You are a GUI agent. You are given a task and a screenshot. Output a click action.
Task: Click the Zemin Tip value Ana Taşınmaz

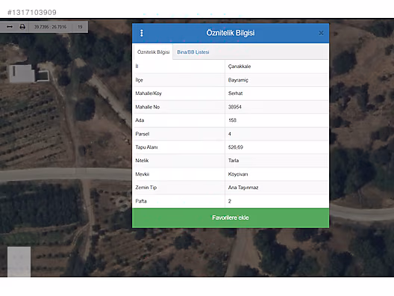pyautogui.click(x=243, y=188)
